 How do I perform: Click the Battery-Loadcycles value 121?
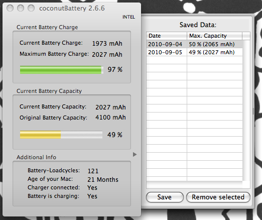coord(93,171)
